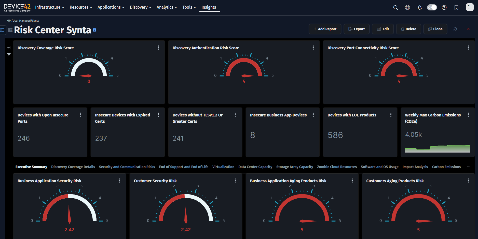This screenshot has width=478, height=239.
Task: Click the globe language icon
Action: (407, 8)
